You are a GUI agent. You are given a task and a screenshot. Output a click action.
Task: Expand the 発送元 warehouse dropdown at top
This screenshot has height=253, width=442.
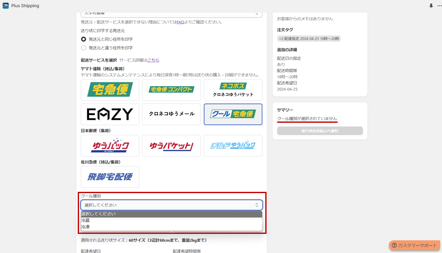(171, 14)
